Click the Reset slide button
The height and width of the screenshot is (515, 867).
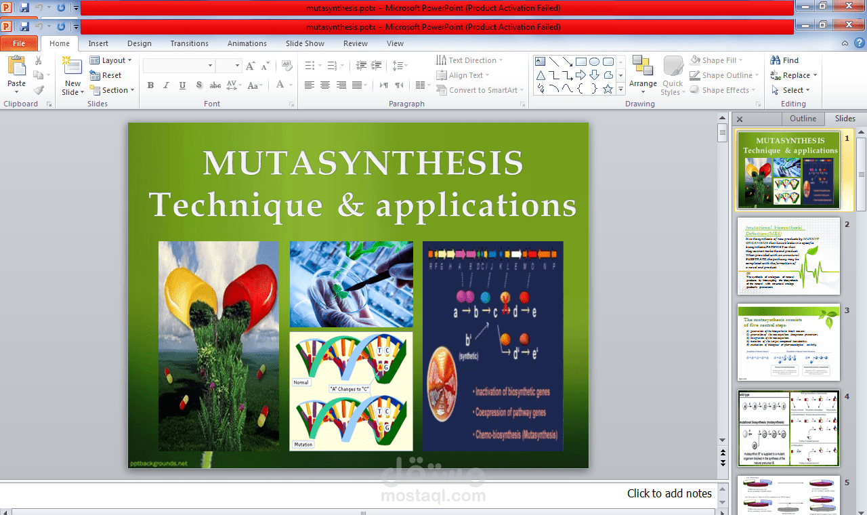pos(106,75)
